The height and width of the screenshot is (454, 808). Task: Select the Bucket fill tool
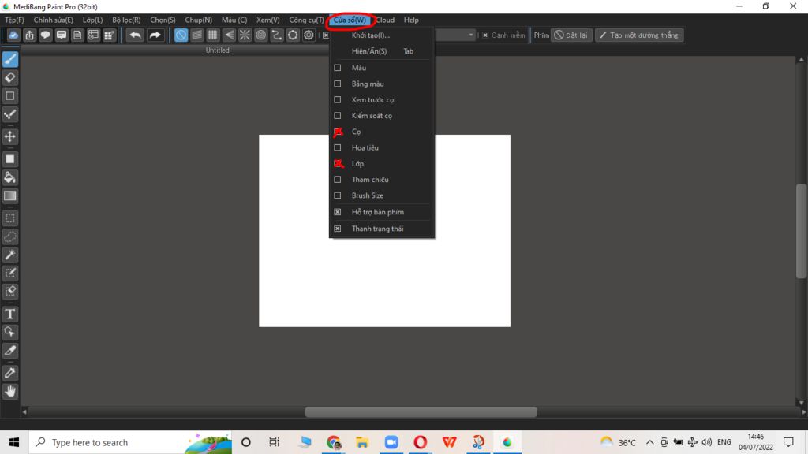10,177
